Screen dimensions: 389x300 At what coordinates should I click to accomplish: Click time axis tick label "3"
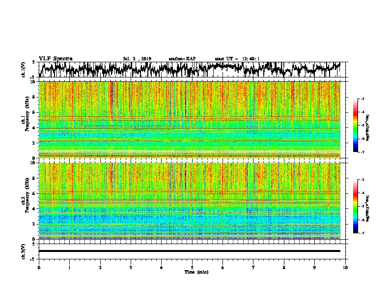(131, 268)
